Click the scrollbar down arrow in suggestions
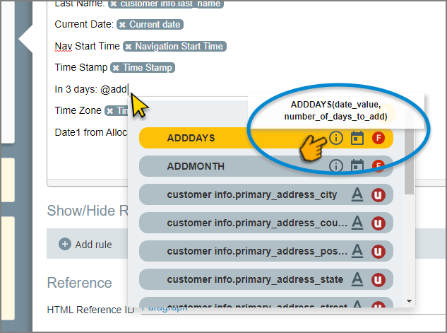 pos(409,301)
